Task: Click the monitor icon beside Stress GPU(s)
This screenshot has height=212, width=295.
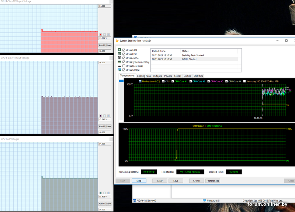Action: 119,70
